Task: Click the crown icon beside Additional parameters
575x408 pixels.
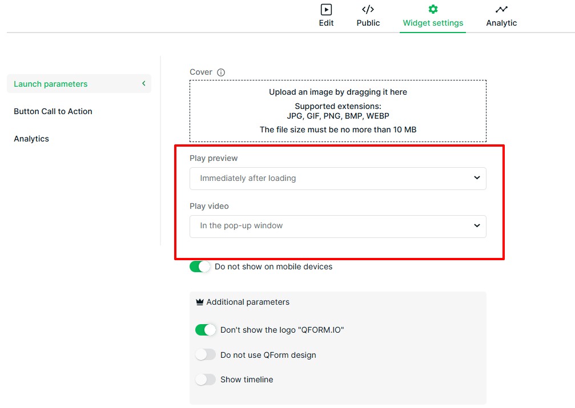Action: tap(199, 302)
